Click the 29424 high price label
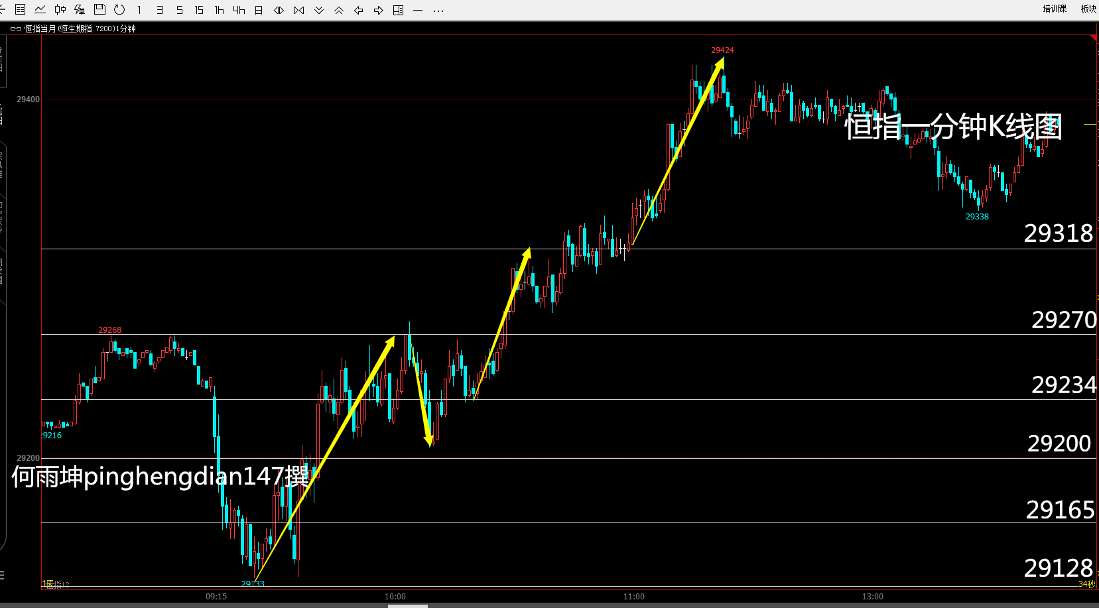1099x608 pixels. [x=722, y=50]
